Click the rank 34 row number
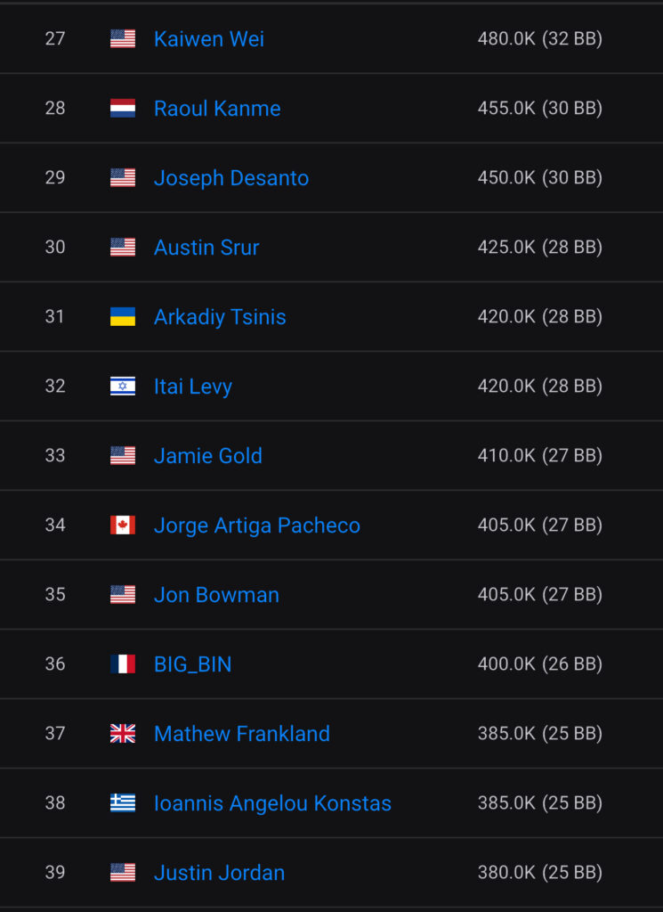 pyautogui.click(x=55, y=525)
